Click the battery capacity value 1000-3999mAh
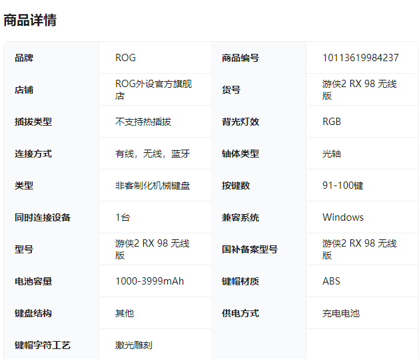 pos(150,281)
